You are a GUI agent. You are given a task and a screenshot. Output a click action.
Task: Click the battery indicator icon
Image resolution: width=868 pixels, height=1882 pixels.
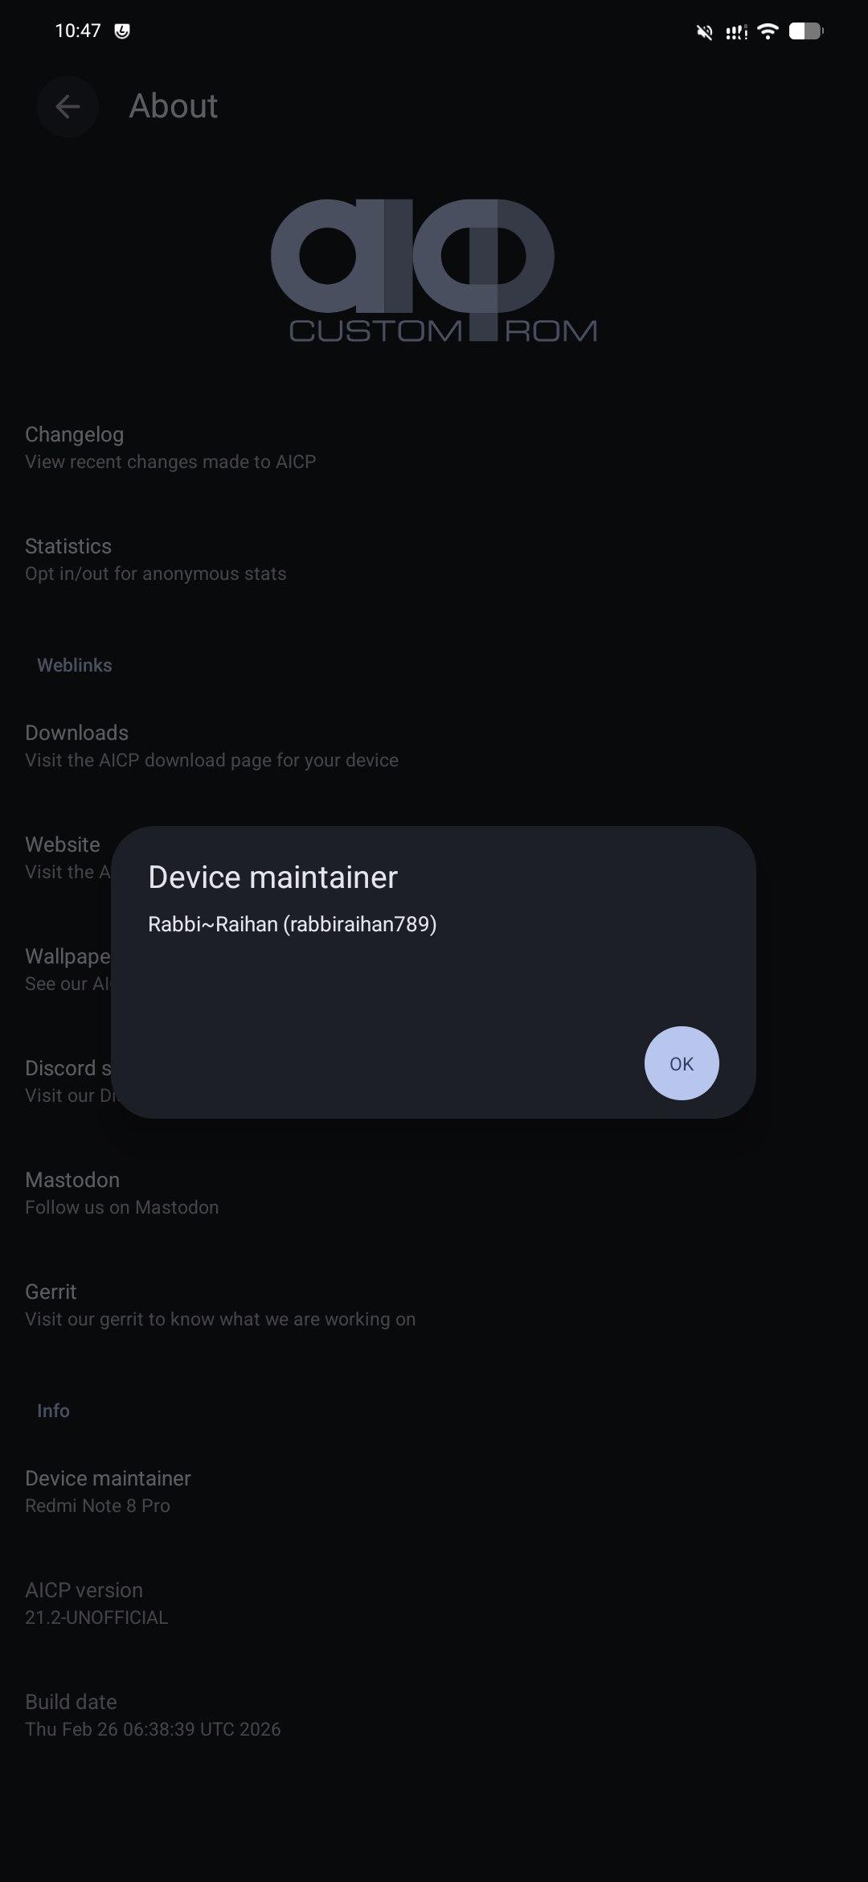click(x=806, y=31)
